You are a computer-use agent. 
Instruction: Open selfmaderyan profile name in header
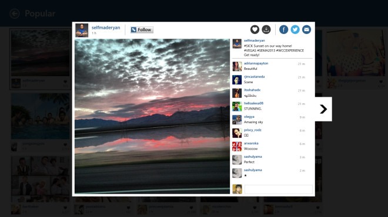(106, 28)
